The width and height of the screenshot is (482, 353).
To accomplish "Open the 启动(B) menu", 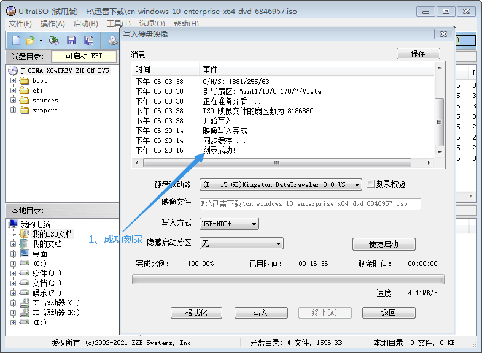I will [x=86, y=24].
